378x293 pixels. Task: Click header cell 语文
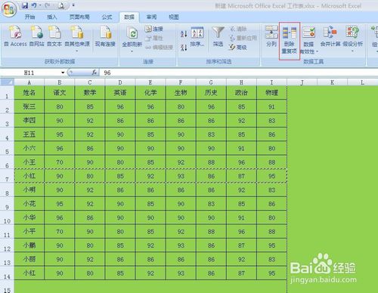pos(60,93)
